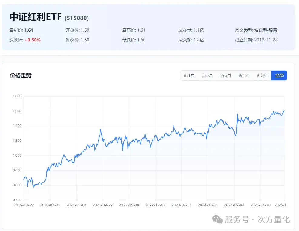Click the 服务号 · 次方量化 watermark text
299x231 pixels.
(x=257, y=219)
